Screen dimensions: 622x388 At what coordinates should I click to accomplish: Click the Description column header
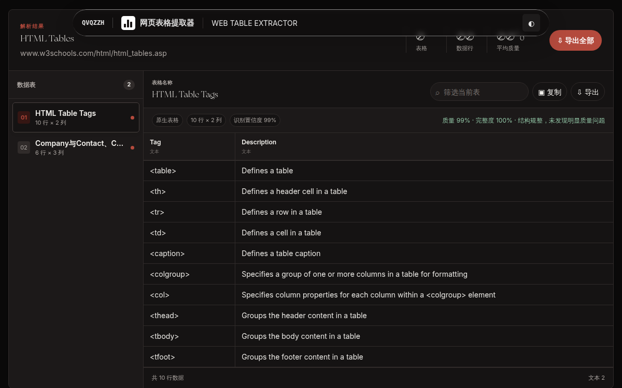(x=424, y=146)
